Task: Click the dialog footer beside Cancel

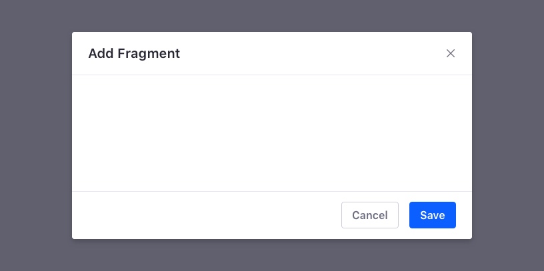Action: [200, 215]
